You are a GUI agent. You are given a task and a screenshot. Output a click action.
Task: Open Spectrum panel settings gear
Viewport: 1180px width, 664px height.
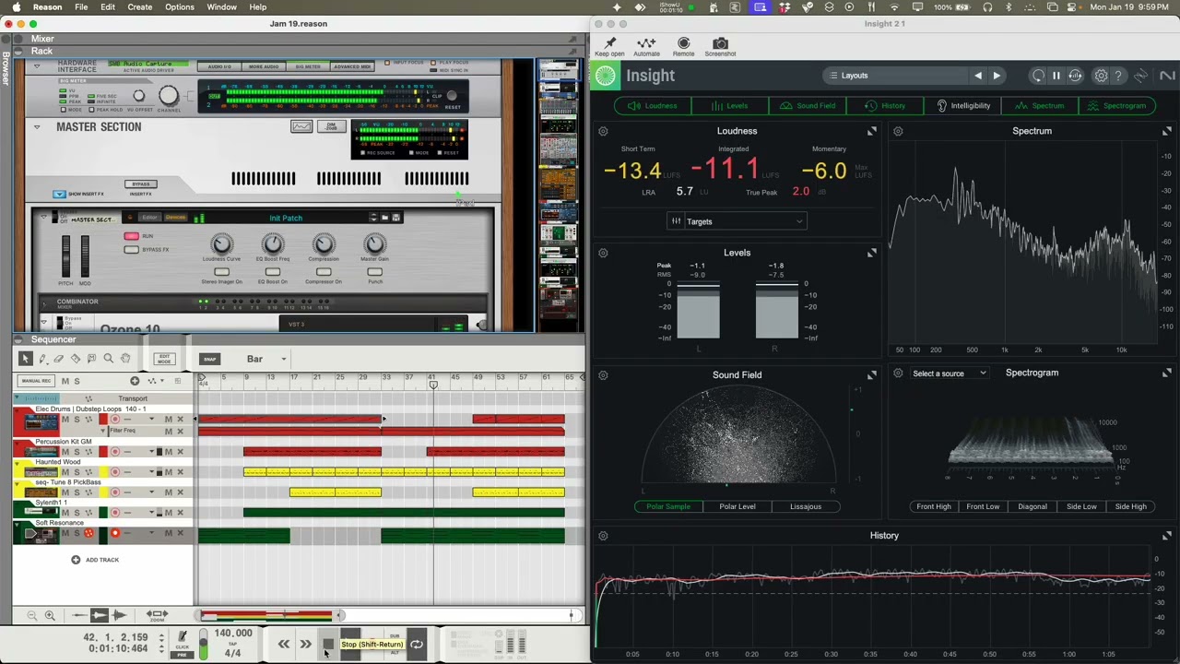(898, 131)
